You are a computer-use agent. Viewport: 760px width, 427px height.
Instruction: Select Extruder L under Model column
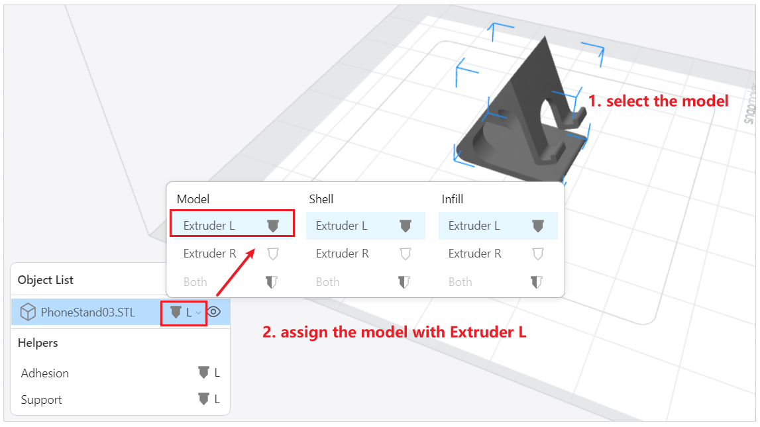[x=232, y=226]
